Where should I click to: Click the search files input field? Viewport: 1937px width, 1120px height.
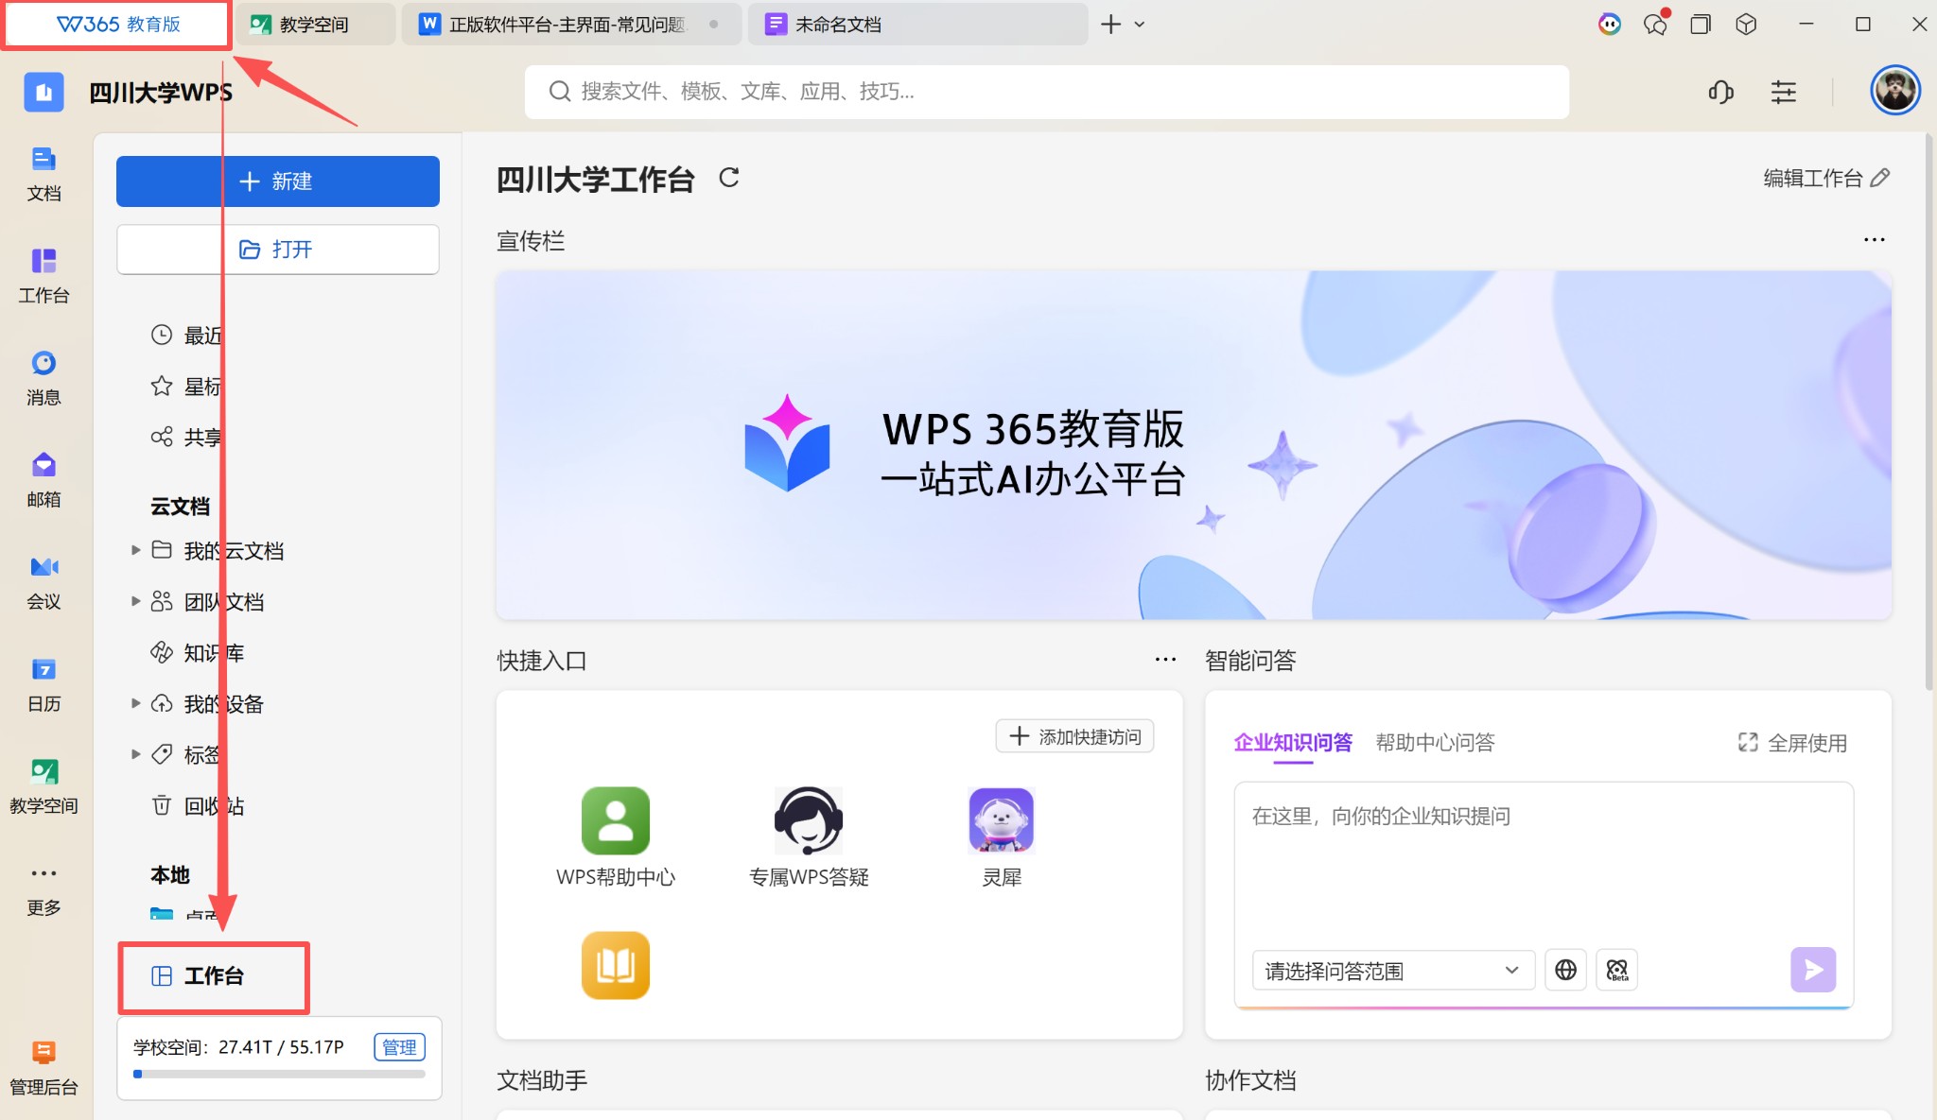click(x=1046, y=92)
